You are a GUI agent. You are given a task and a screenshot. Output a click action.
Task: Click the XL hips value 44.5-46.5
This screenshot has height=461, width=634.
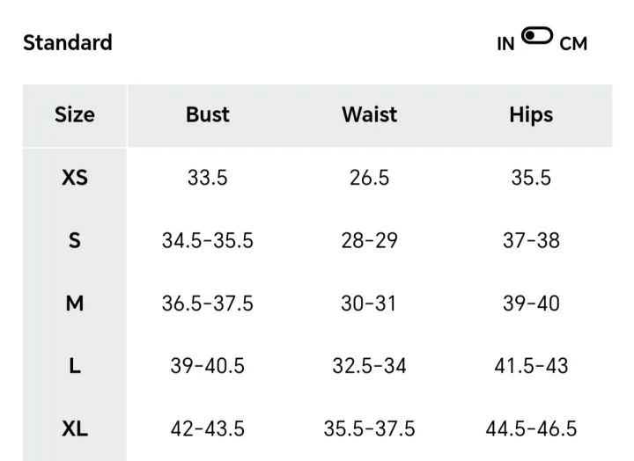pyautogui.click(x=531, y=429)
